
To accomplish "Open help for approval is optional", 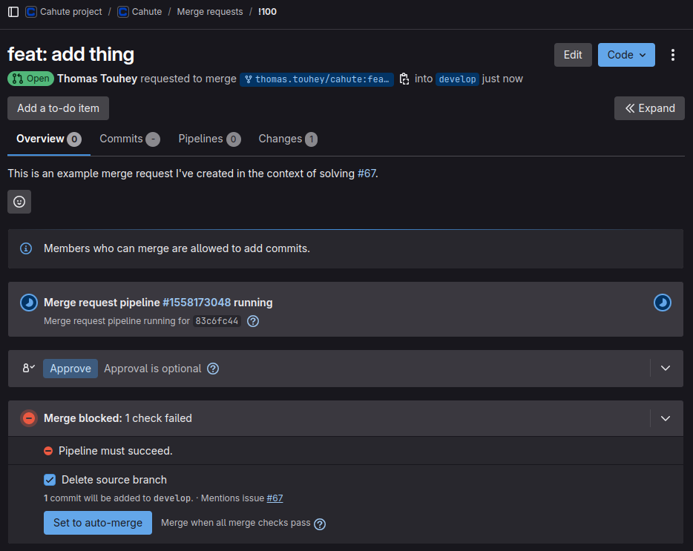I will click(213, 369).
